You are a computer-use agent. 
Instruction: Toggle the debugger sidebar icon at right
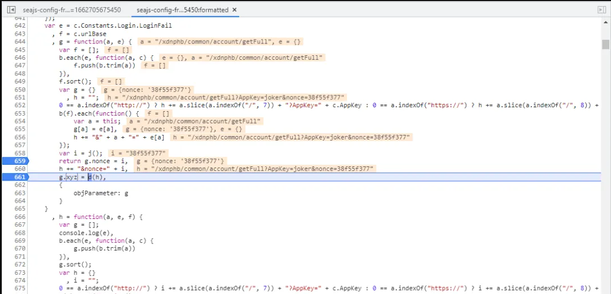tap(601, 10)
